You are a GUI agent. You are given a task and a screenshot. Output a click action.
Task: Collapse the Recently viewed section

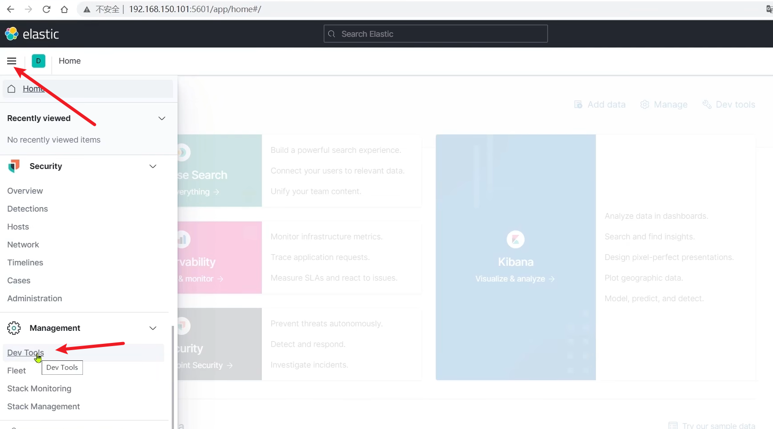(162, 118)
